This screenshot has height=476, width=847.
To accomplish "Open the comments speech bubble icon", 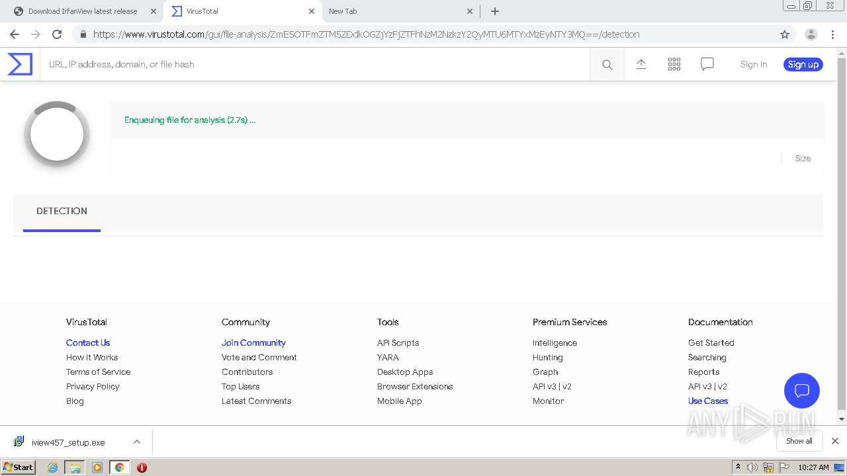I will pyautogui.click(x=707, y=64).
